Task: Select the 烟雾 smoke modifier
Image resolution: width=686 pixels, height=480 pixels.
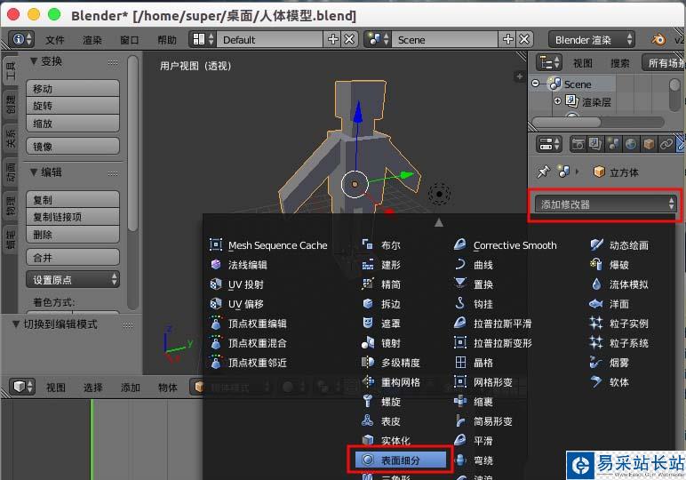Action: 610,363
